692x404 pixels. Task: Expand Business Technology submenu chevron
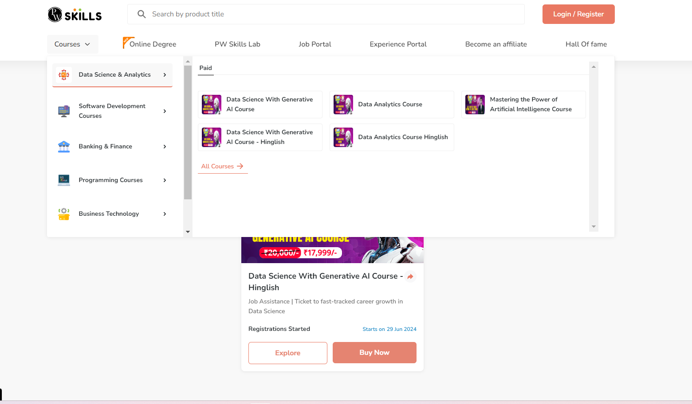pyautogui.click(x=165, y=214)
